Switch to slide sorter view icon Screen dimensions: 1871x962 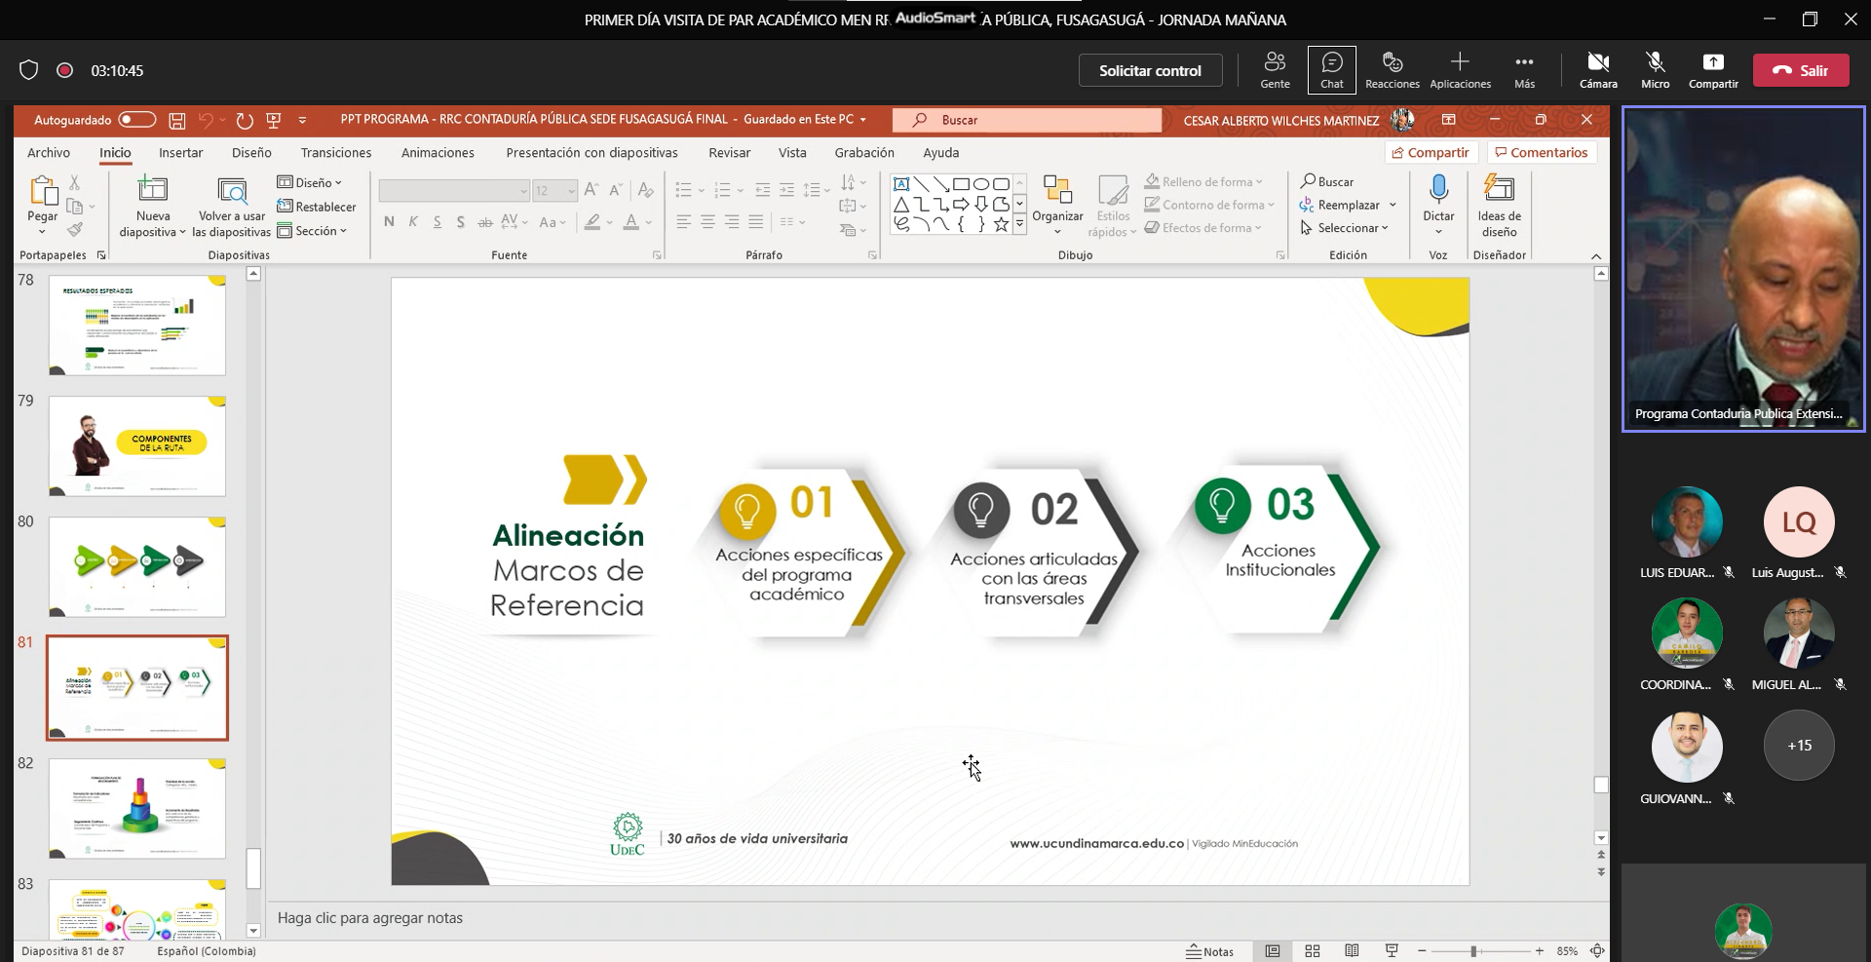coord(1313,951)
